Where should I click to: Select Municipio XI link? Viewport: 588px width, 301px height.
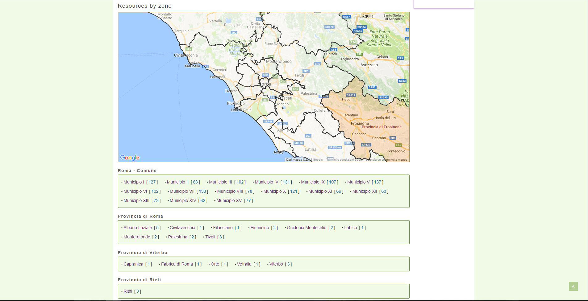[320, 191]
